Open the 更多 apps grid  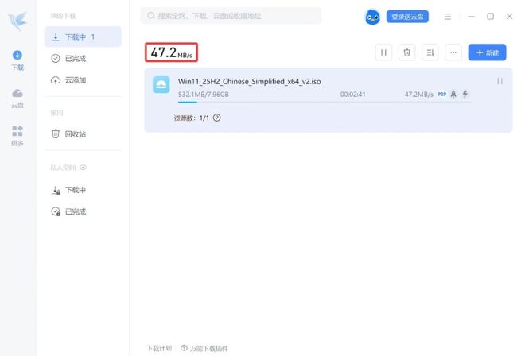point(17,136)
